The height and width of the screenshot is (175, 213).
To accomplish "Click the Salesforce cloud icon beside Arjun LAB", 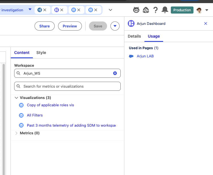I will click(131, 56).
